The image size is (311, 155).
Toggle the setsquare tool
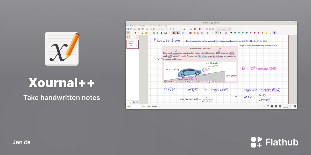[198, 33]
